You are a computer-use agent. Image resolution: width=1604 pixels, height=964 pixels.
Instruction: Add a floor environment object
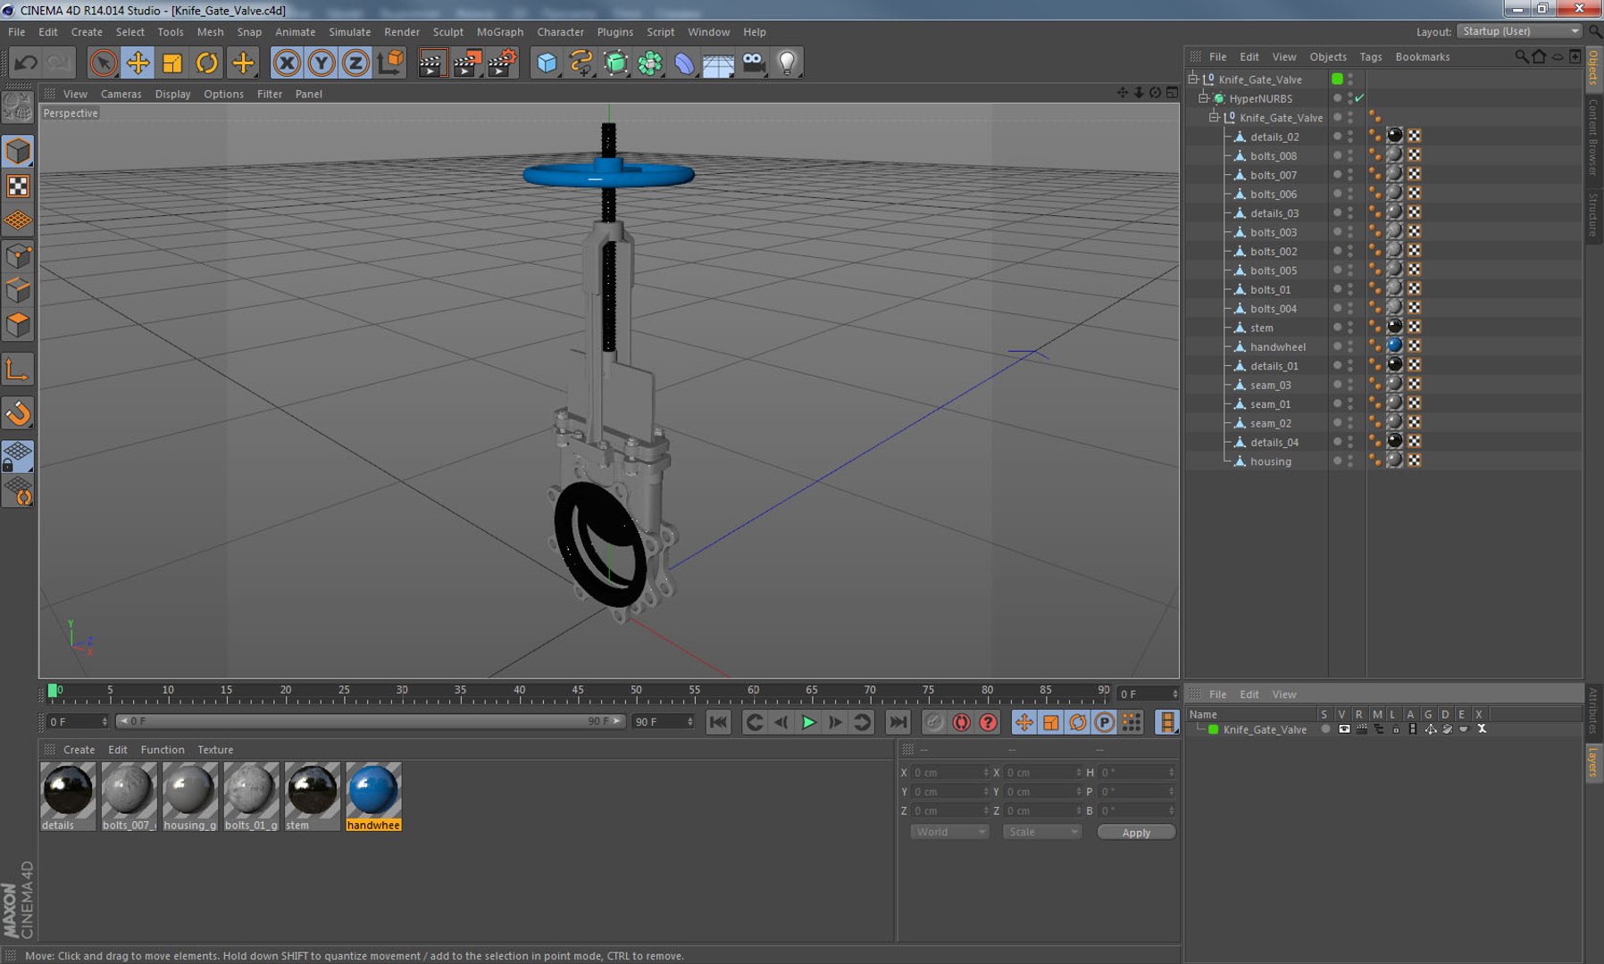click(x=719, y=62)
